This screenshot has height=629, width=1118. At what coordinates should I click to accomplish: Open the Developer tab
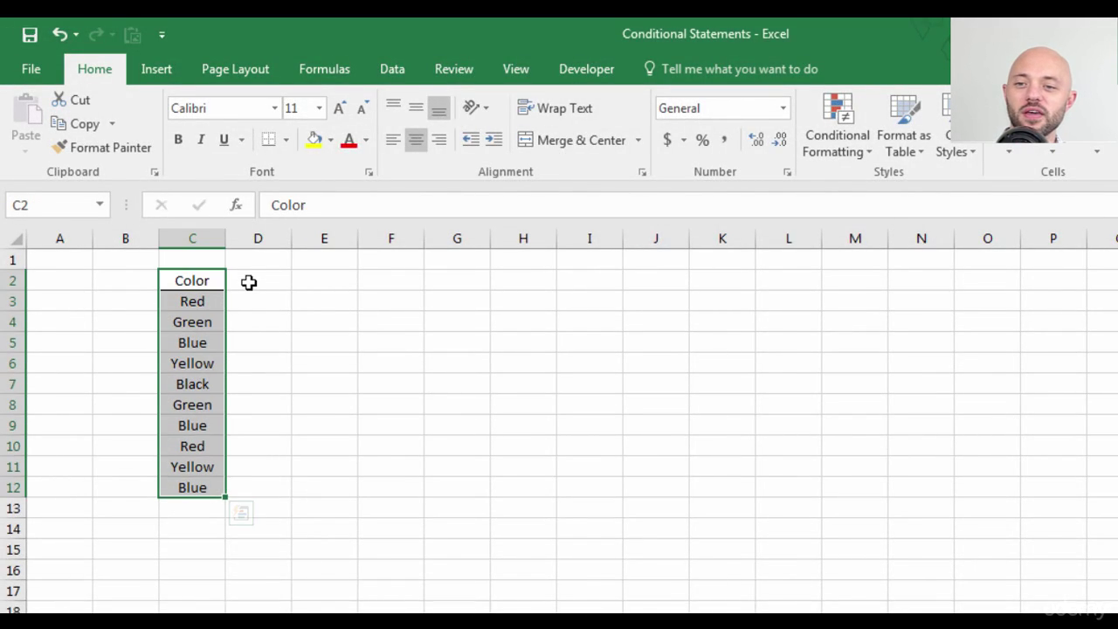click(586, 68)
